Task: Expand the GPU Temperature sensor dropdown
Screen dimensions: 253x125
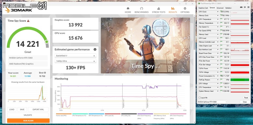Action: [218, 19]
